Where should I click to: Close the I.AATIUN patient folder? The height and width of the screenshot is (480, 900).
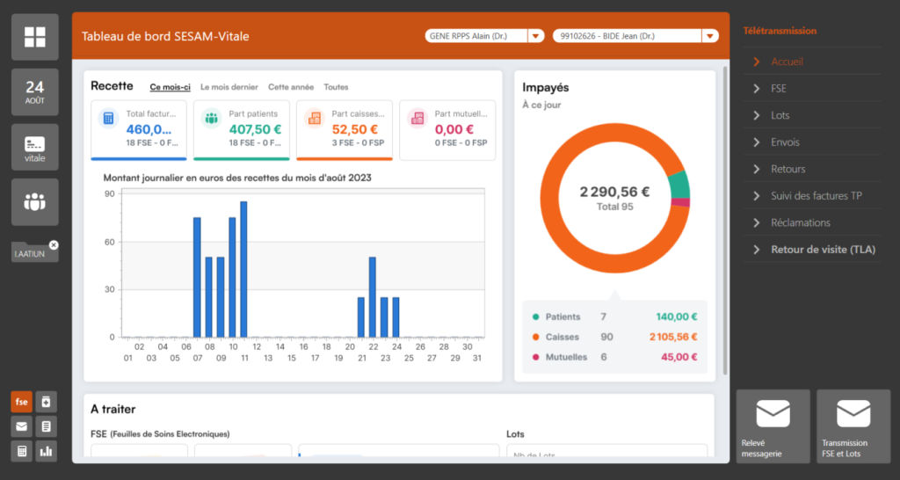(54, 245)
